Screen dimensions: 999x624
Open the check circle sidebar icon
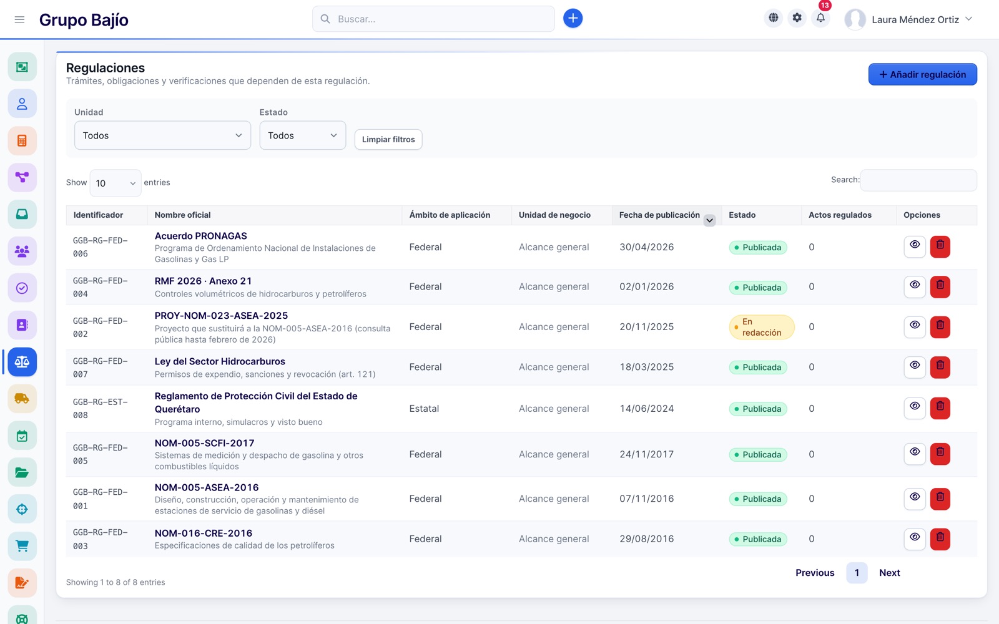click(22, 288)
